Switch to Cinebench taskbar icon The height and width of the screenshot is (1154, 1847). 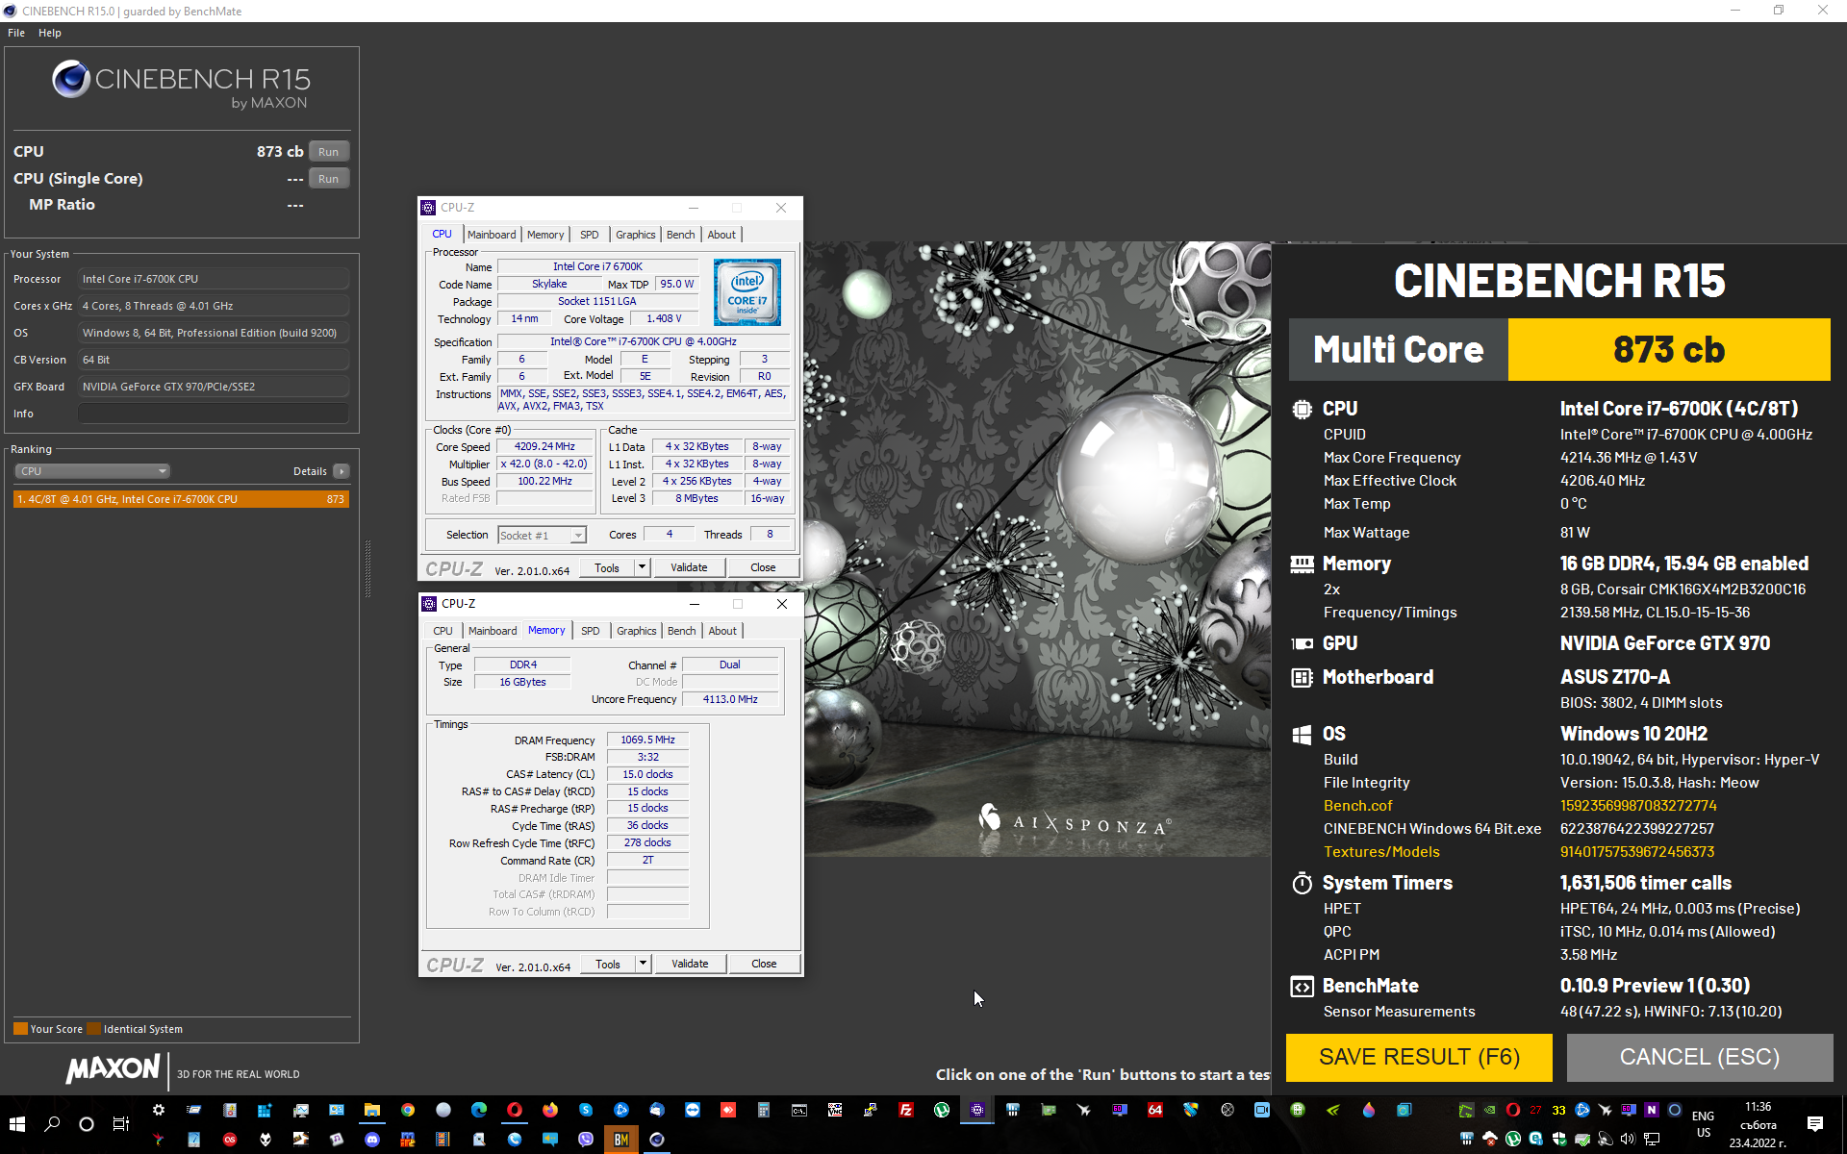coord(657,1140)
